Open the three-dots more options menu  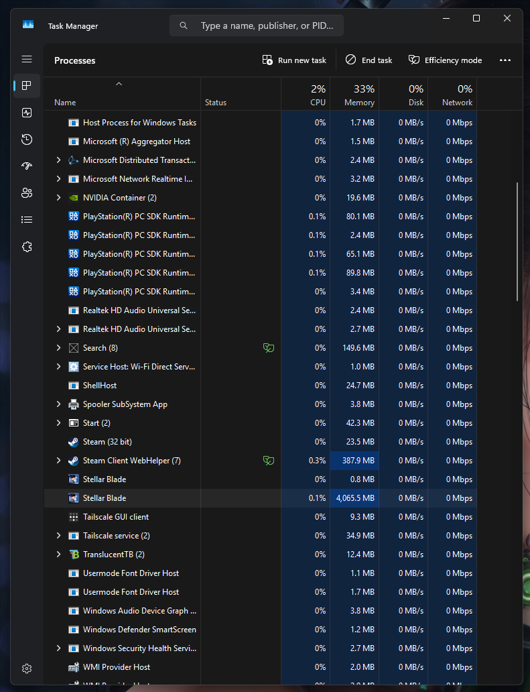pos(505,60)
